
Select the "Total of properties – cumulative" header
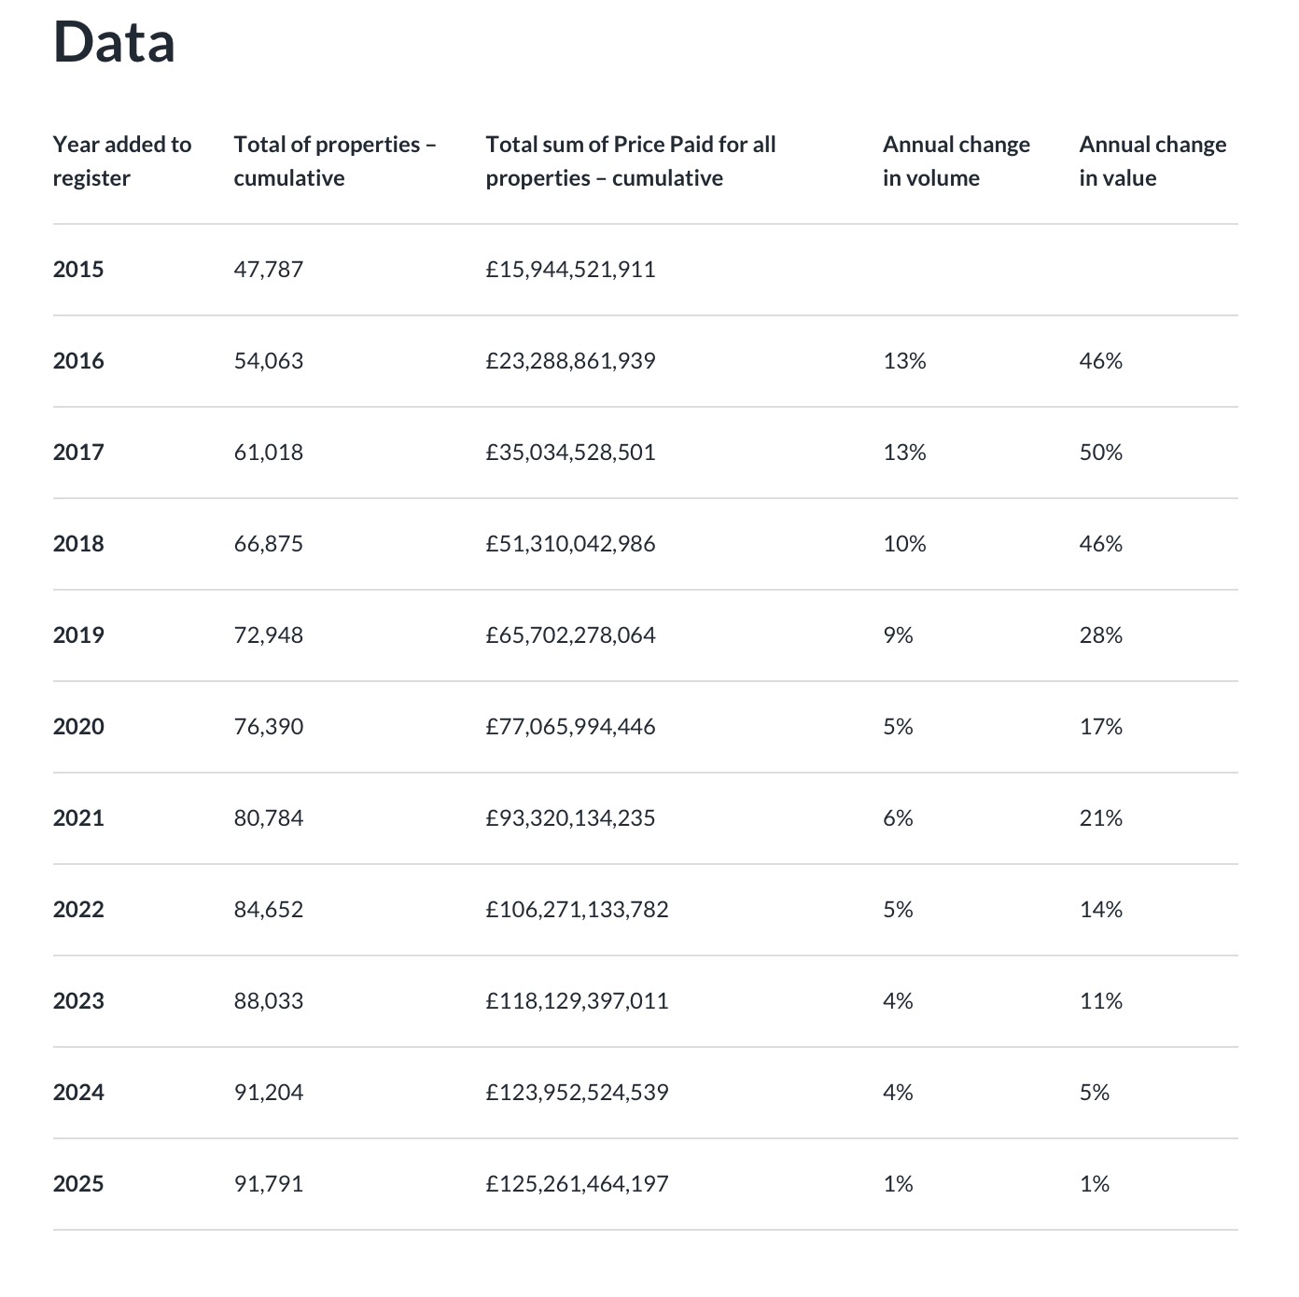pos(334,161)
